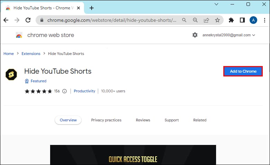The height and width of the screenshot is (165, 270).
Task: Click the ratings info icon next to 156
Action: pyautogui.click(x=64, y=91)
